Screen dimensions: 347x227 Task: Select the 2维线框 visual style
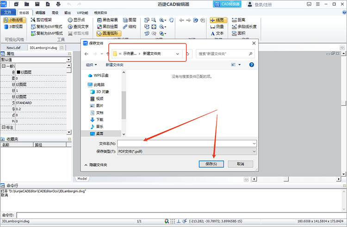click(x=15, y=20)
